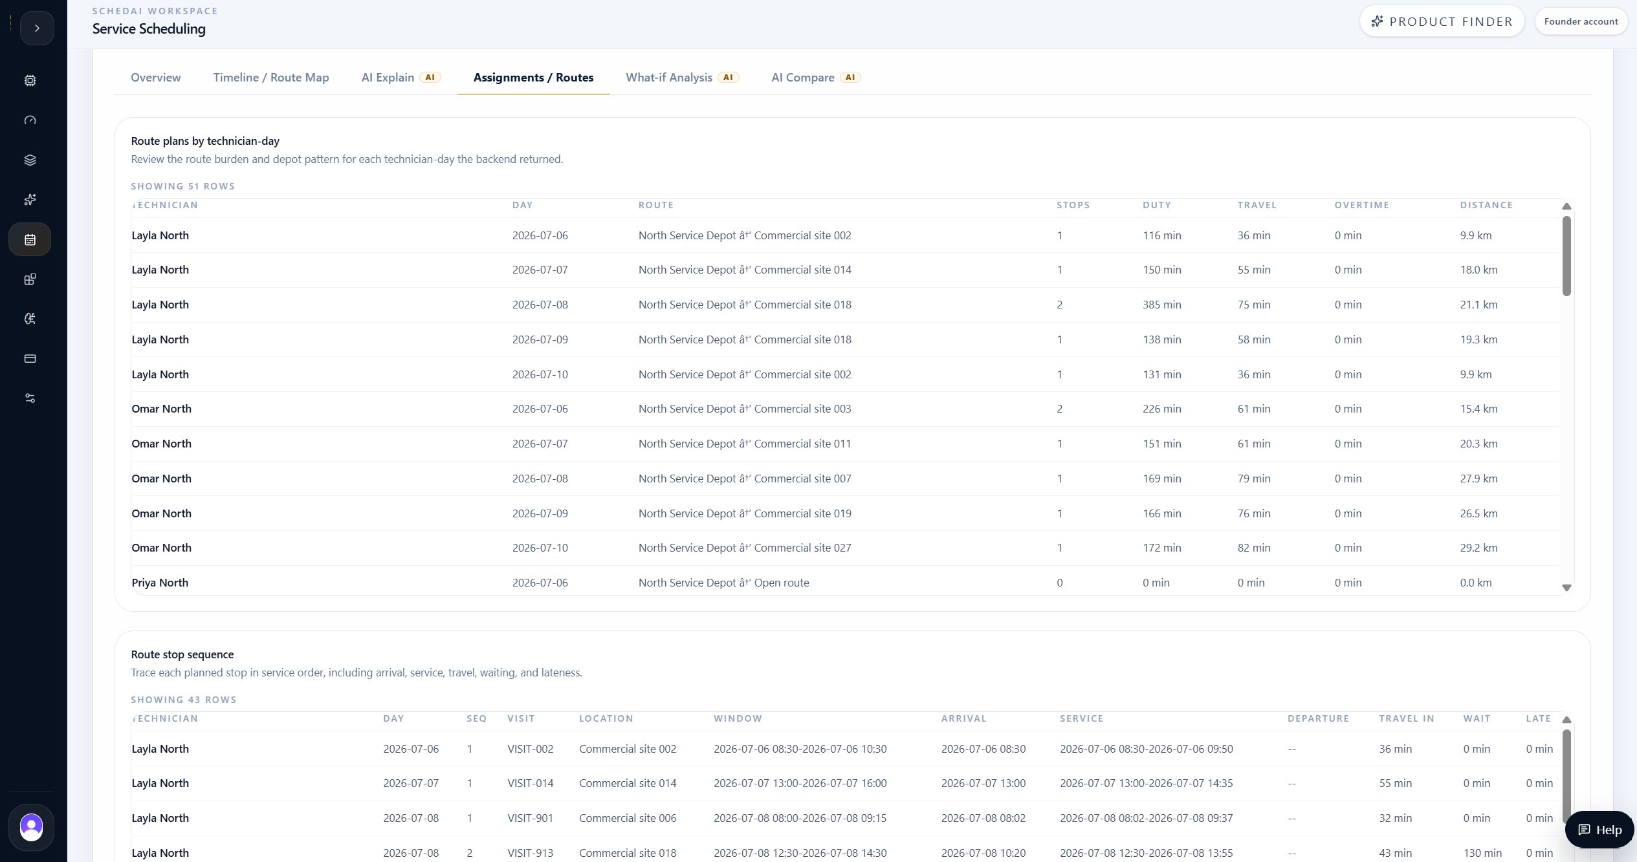Click the VISIT-913 cell
This screenshot has width=1637, height=862.
(x=530, y=853)
